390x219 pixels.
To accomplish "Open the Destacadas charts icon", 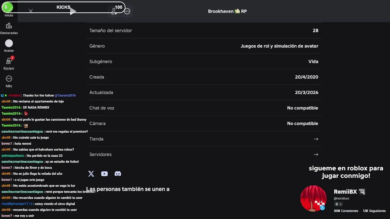I will pos(9,26).
